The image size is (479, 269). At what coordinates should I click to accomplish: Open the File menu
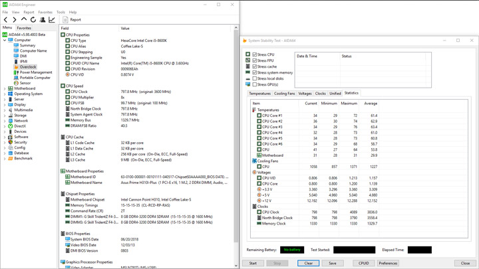coord(5,12)
